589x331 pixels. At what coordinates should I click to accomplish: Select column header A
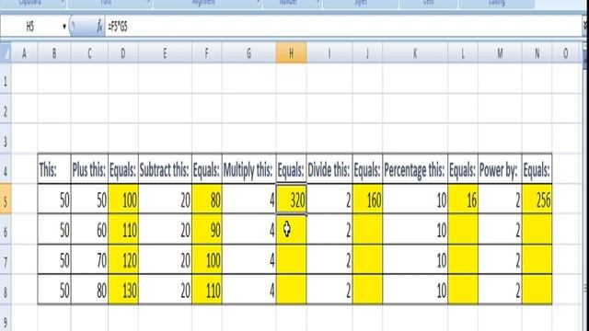pos(24,53)
